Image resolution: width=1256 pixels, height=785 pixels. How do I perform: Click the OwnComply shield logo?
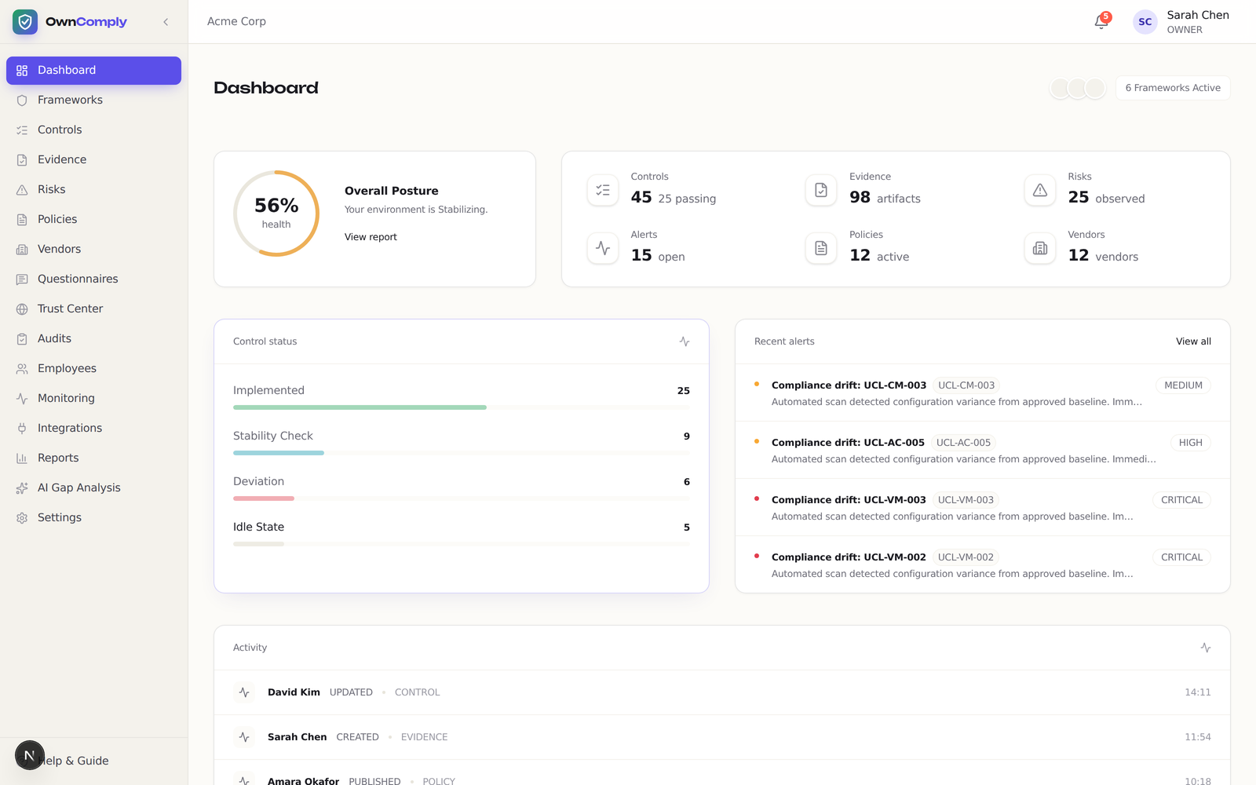(x=25, y=22)
